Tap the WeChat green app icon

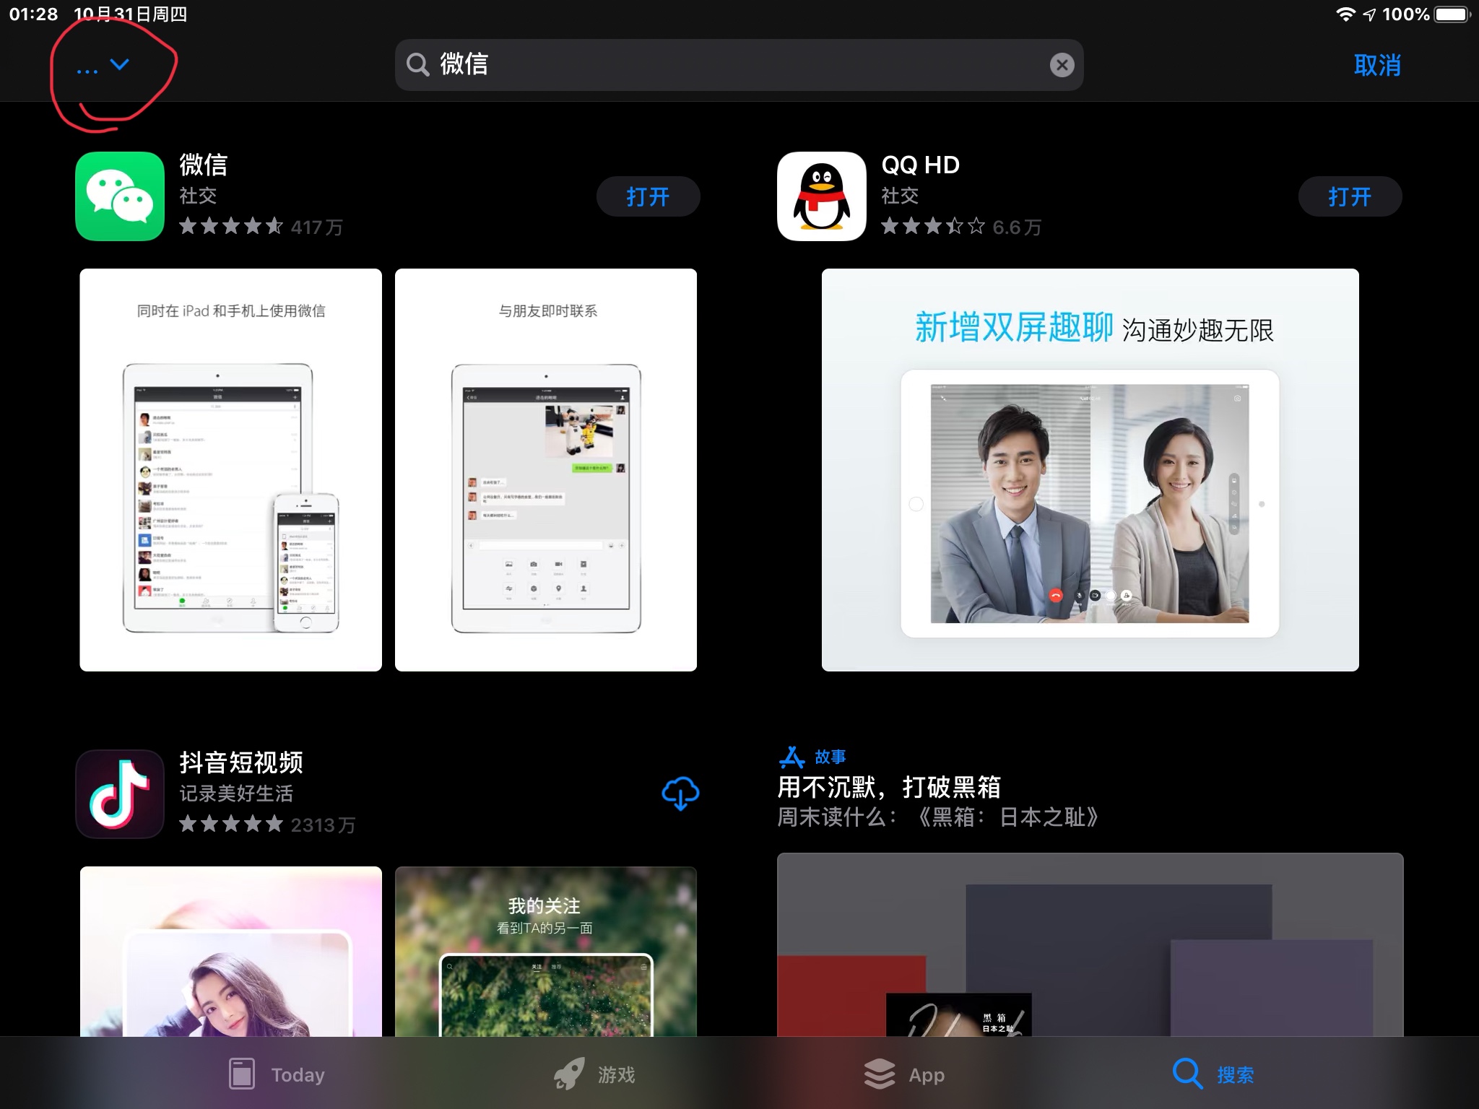pyautogui.click(x=120, y=196)
